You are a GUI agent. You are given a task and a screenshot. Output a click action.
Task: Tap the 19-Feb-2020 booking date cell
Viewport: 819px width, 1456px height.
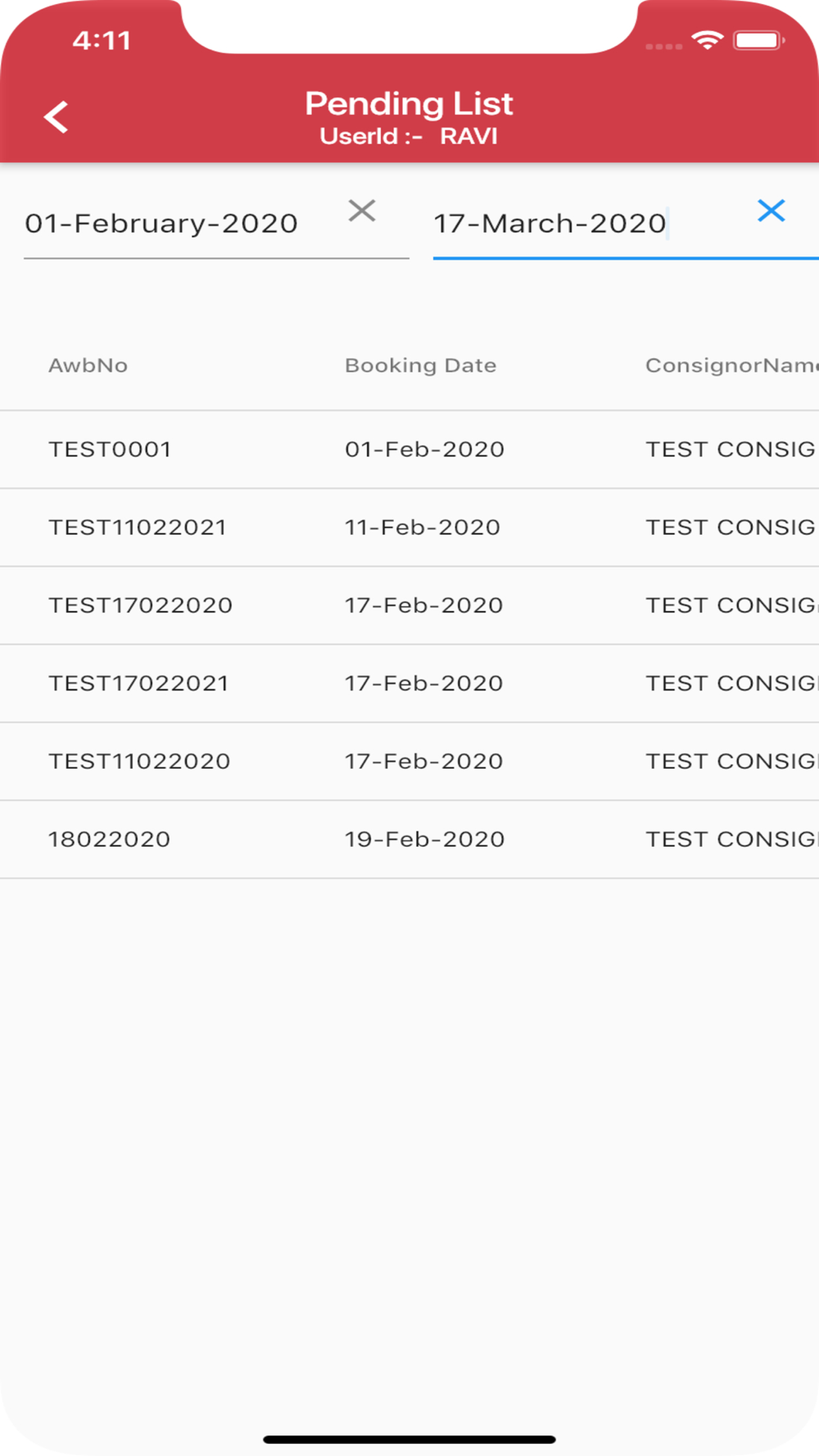tap(424, 839)
